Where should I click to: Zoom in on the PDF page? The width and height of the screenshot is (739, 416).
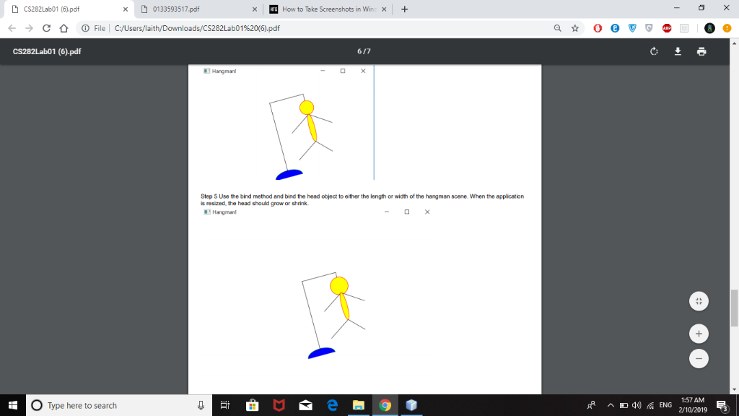(x=699, y=334)
